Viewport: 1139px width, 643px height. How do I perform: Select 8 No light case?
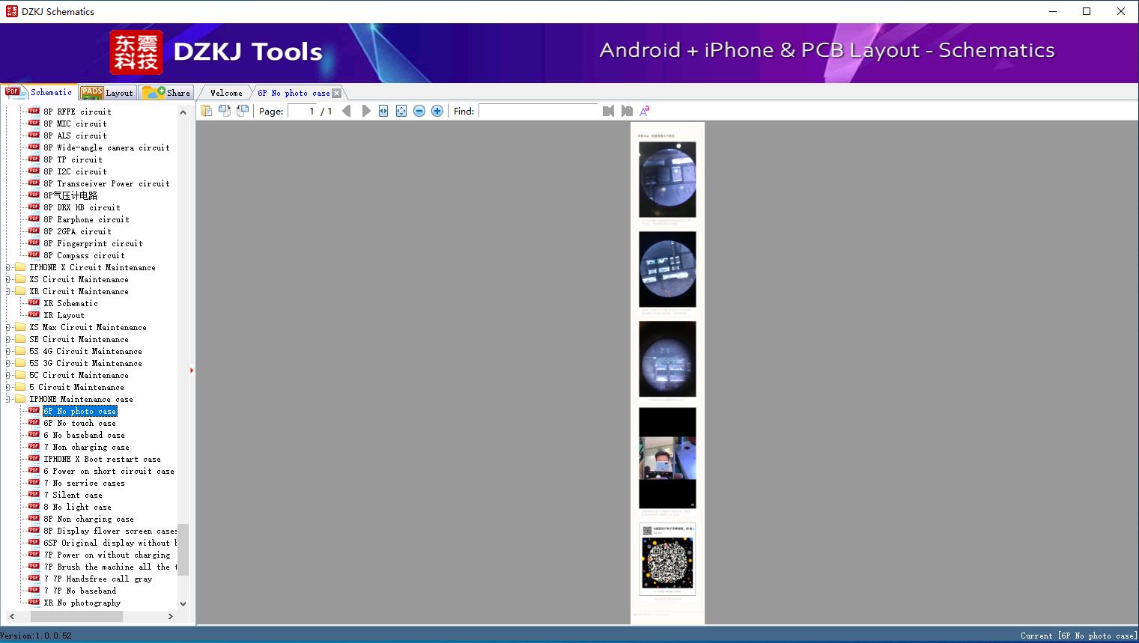(77, 507)
